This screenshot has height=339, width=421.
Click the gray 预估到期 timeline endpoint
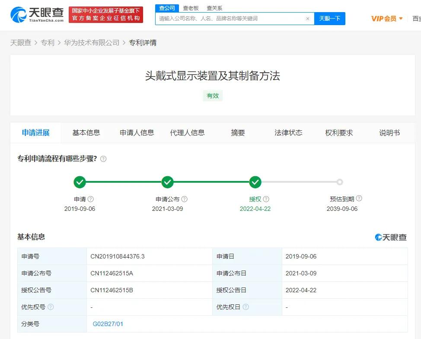(340, 182)
